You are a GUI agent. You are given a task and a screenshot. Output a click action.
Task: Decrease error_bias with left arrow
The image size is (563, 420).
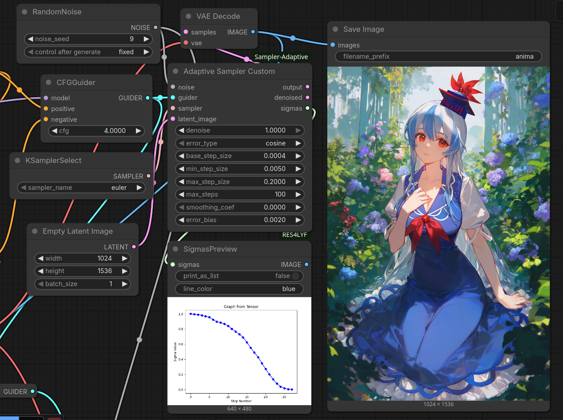181,220
